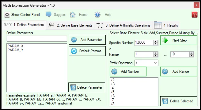Click the NEW badge icon on Add Parameter
201x110 pixels.
(x=74, y=40)
